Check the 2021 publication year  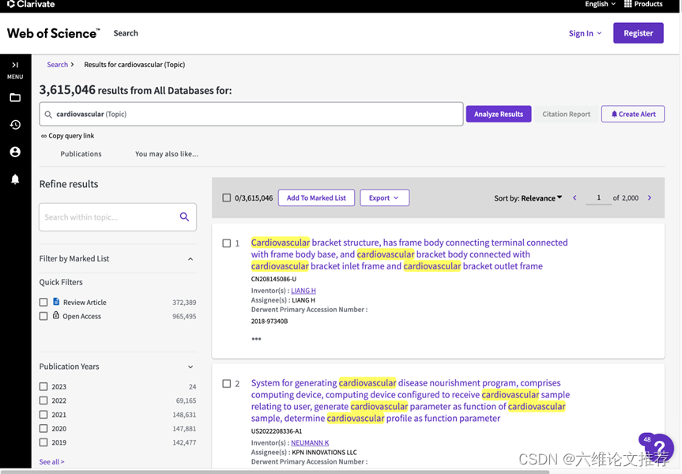[x=43, y=415]
